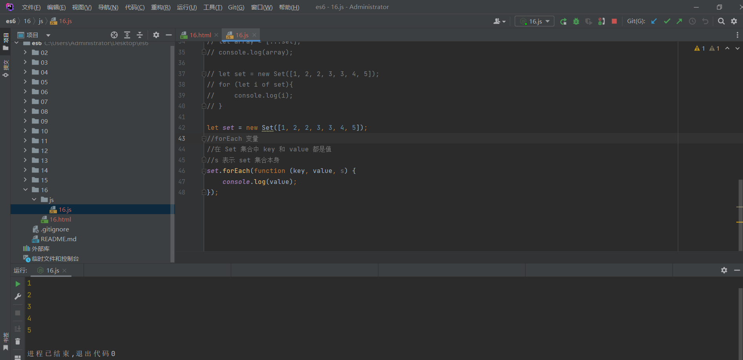The height and width of the screenshot is (360, 743).
Task: Click the trash clear output icon
Action: 18,342
